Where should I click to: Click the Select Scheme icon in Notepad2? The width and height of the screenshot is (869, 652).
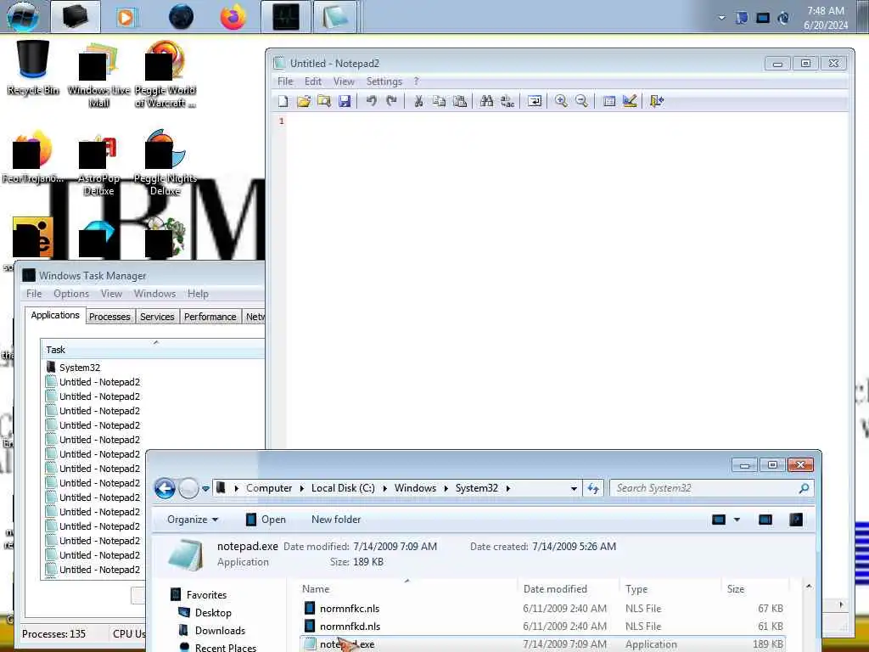609,101
